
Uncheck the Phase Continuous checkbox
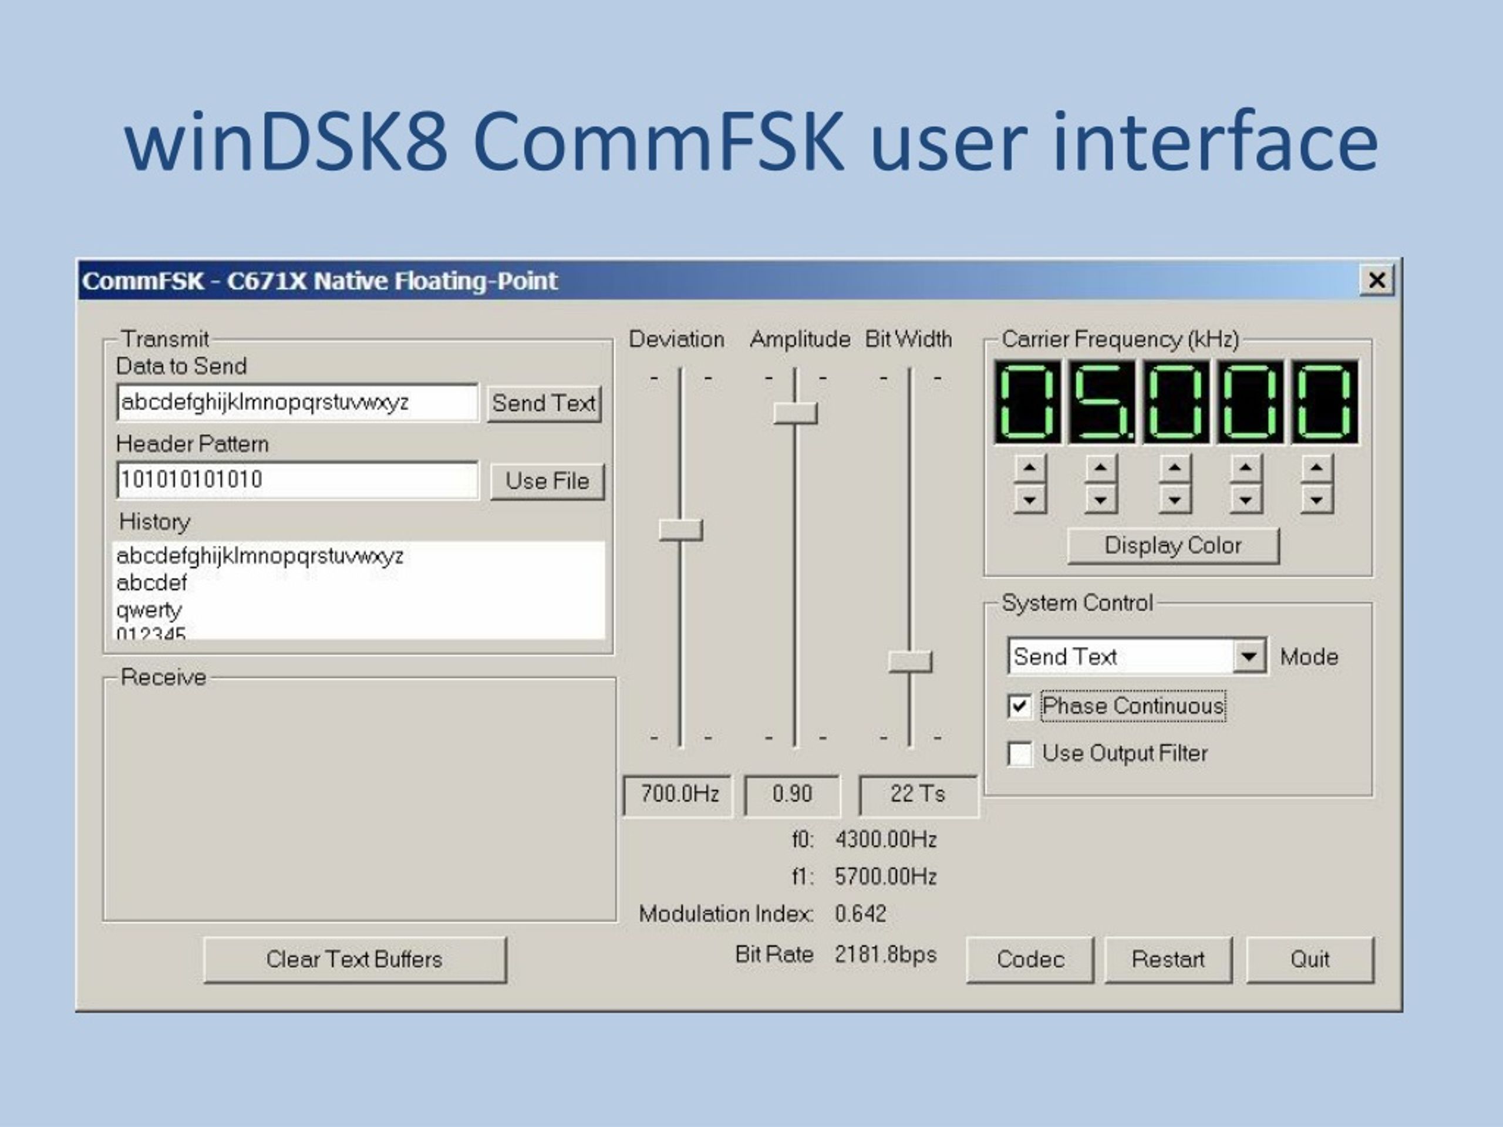(x=1020, y=707)
